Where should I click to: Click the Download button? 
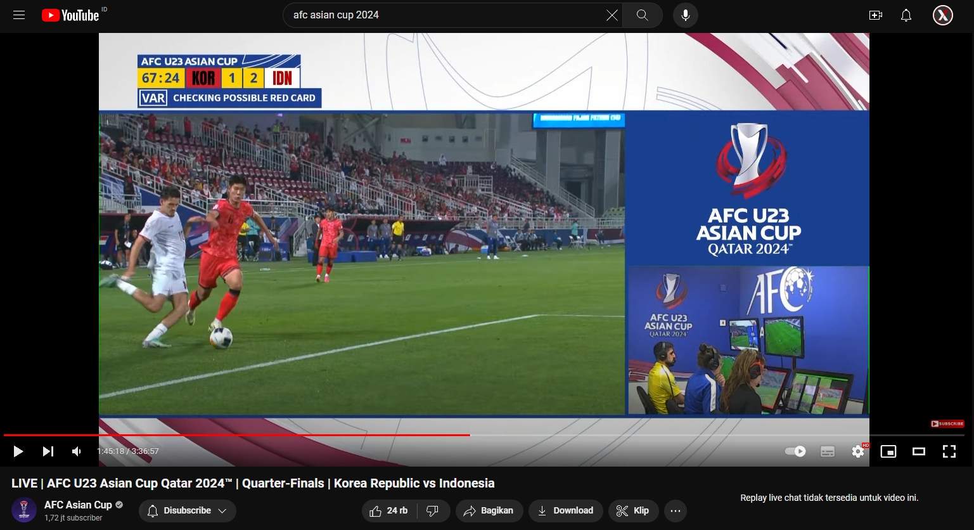565,511
